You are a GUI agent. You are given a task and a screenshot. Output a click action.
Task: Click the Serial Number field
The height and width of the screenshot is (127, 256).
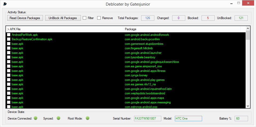147,119
